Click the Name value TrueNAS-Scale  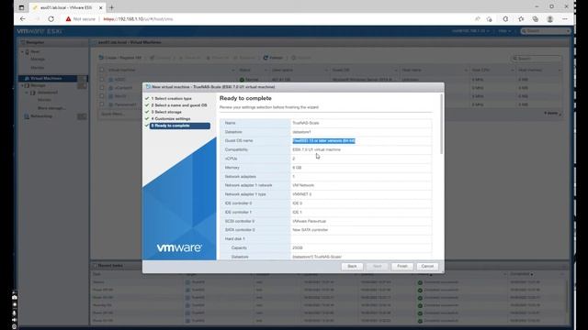pos(306,123)
